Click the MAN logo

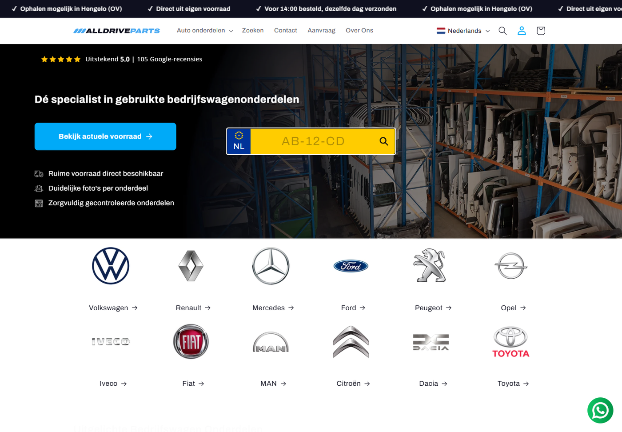pyautogui.click(x=271, y=342)
